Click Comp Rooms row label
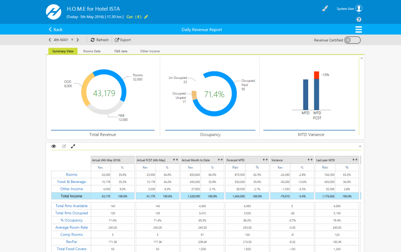 tap(71, 234)
